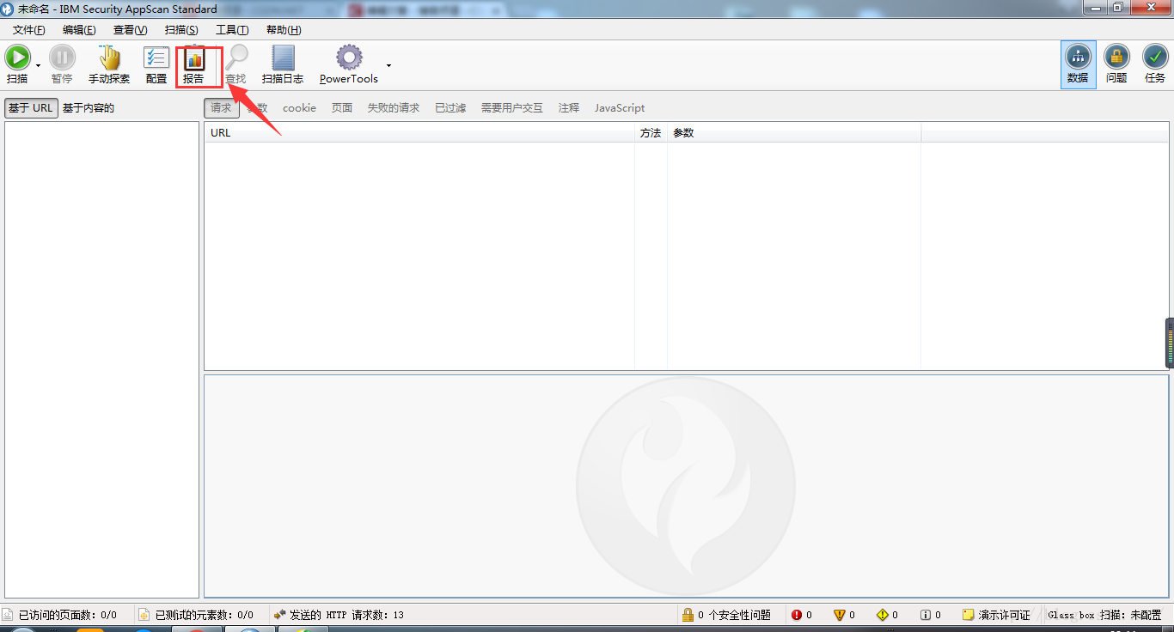Open the Edit (编辑) menu
1174x632 pixels.
pyautogui.click(x=79, y=30)
